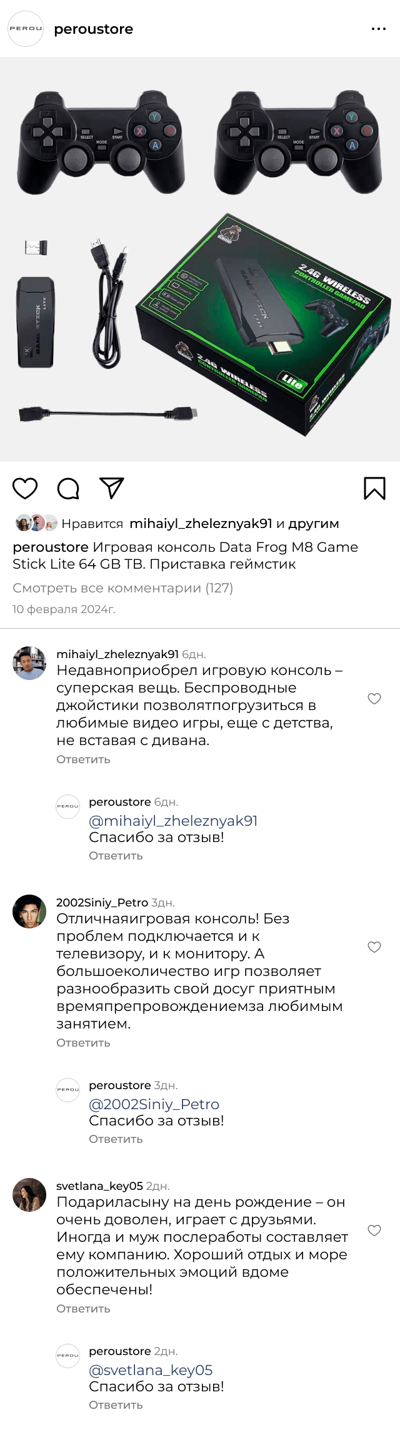Open the game console product photo
Image resolution: width=400 pixels, height=1447 pixels.
(x=200, y=260)
